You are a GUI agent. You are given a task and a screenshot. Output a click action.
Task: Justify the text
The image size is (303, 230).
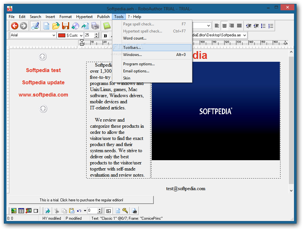(239, 26)
